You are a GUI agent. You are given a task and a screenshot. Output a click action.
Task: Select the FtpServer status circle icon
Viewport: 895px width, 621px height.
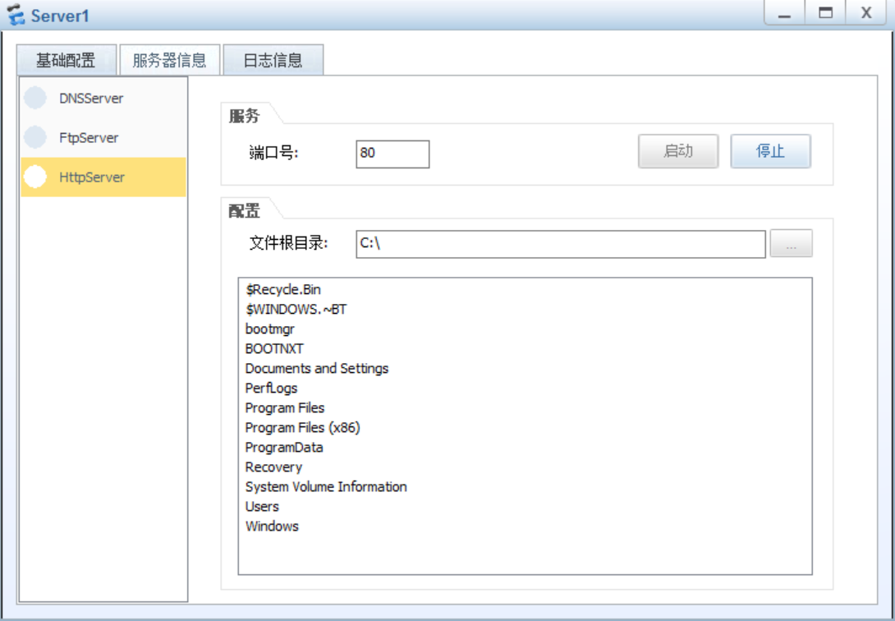coord(35,137)
